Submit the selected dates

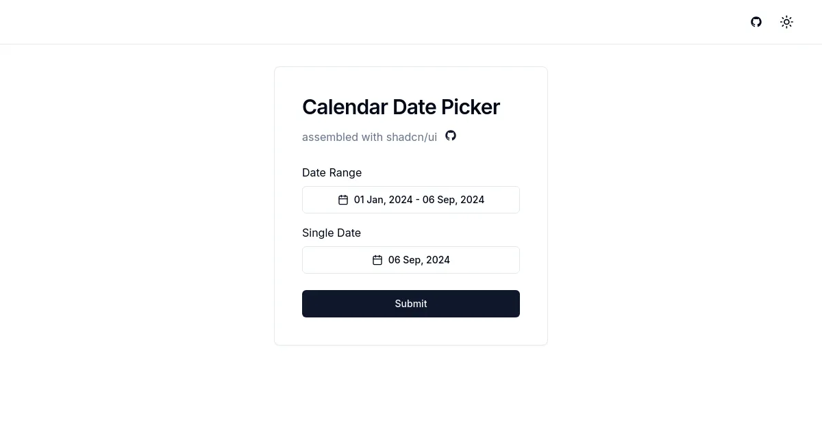point(411,303)
